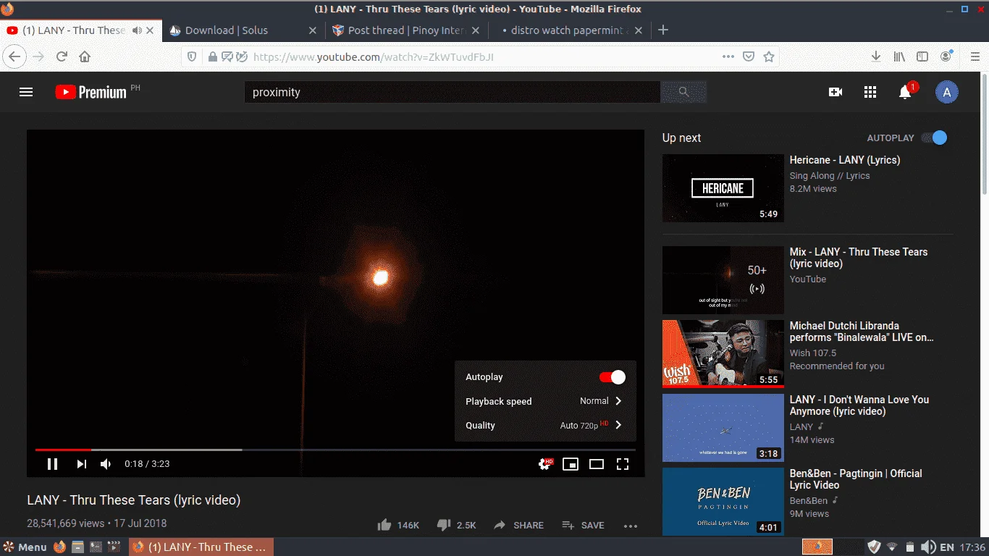
Task: Open a new browser tab
Action: coord(663,30)
